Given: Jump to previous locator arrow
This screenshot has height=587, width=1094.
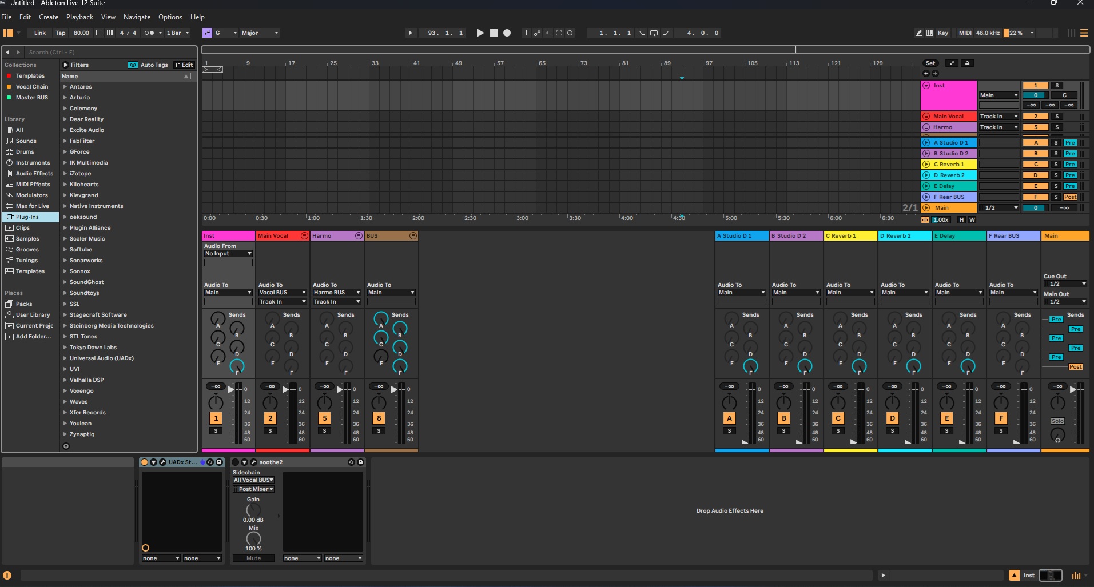Looking at the screenshot, I should [x=926, y=74].
